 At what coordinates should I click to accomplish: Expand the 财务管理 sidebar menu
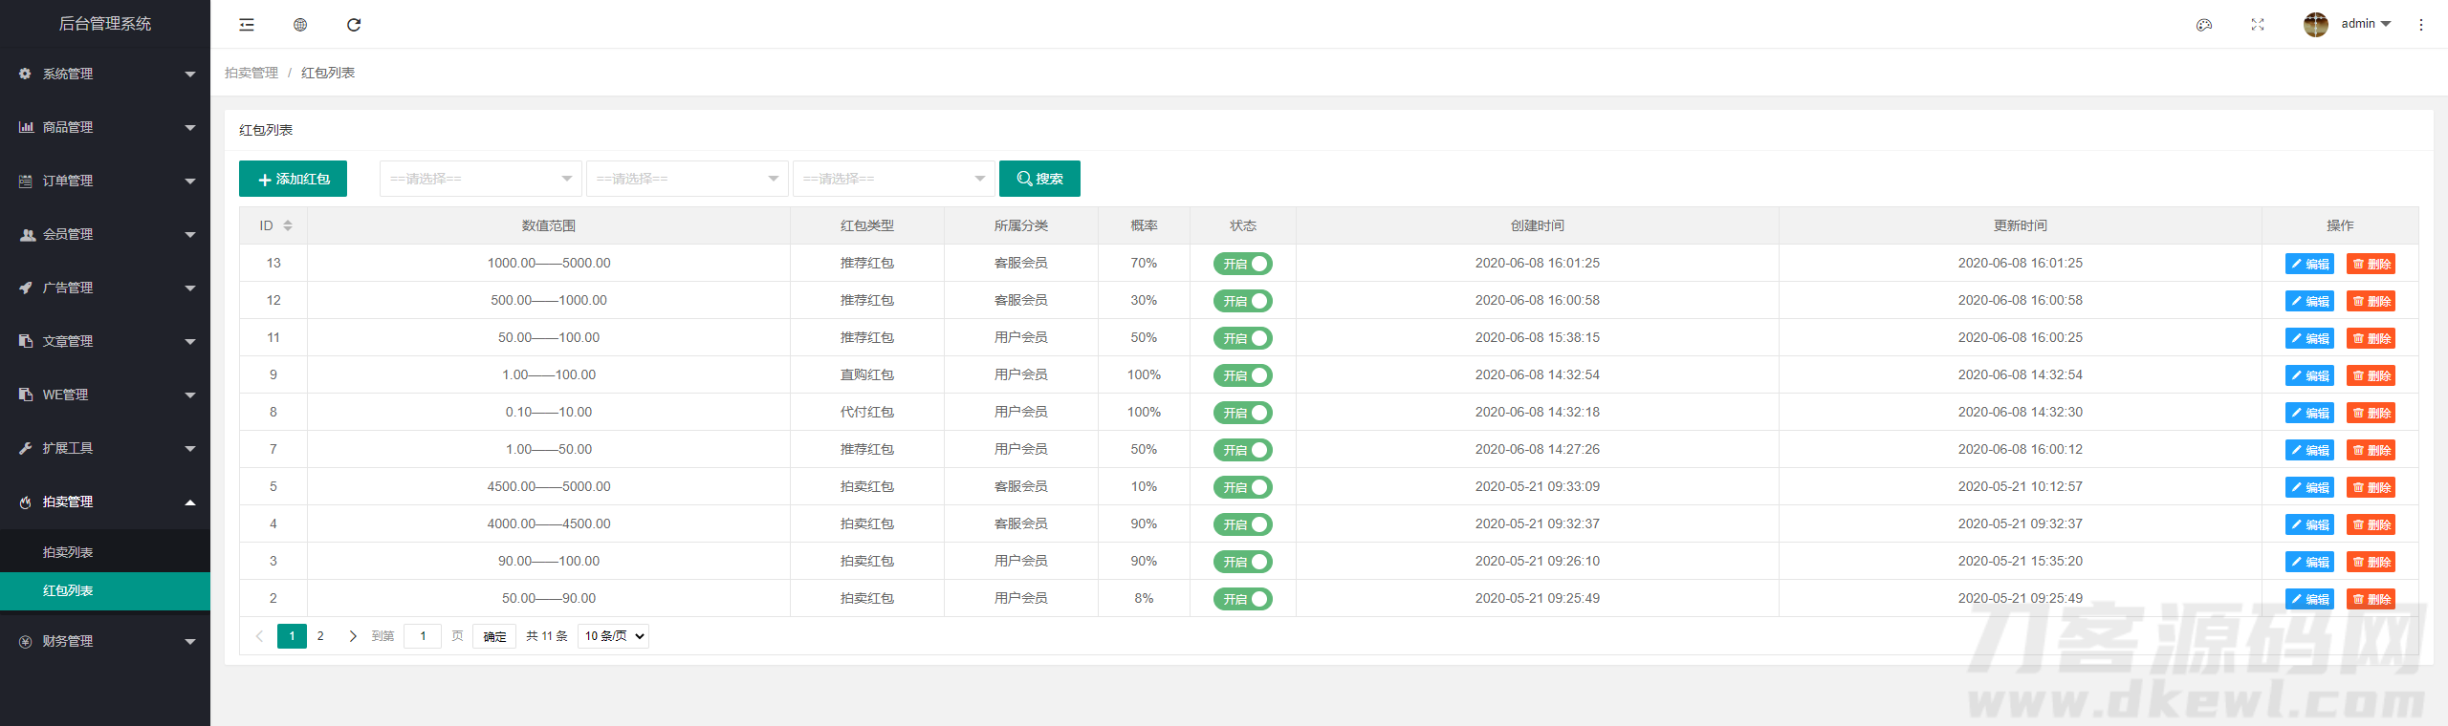point(105,641)
